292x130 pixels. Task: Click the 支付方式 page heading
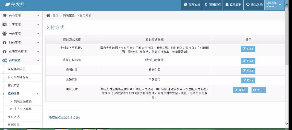tap(55, 27)
